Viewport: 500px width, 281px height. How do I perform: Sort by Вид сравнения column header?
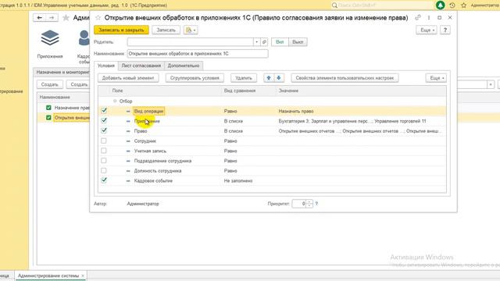248,91
